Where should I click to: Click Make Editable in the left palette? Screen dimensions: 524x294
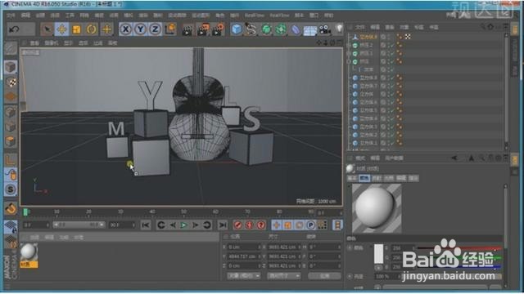(x=11, y=49)
